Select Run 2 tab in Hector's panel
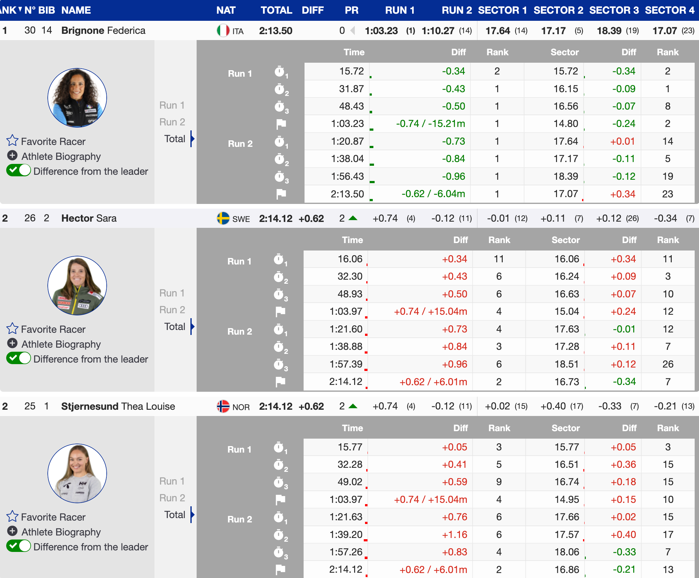The height and width of the screenshot is (578, 699). [172, 310]
